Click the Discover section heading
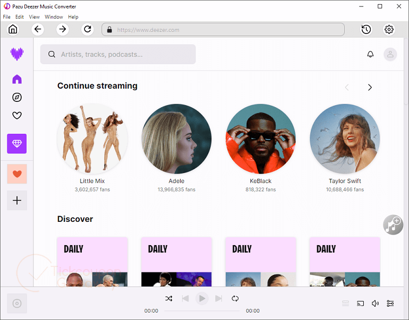 [x=75, y=219]
